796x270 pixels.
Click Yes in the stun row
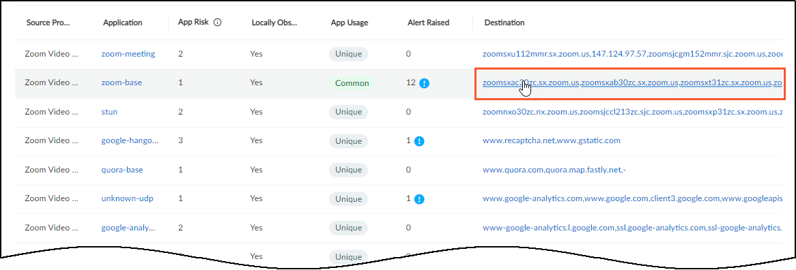tap(257, 112)
